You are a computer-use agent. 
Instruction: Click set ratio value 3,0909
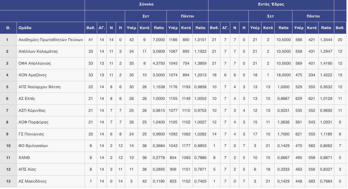point(159,51)
